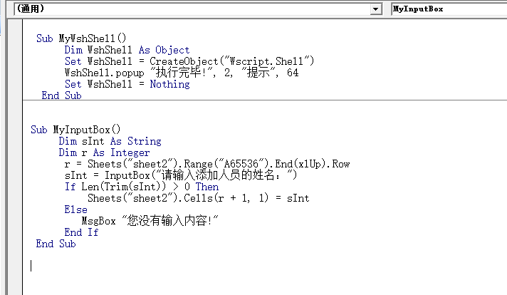Click the last "End Sub" after End If
The height and width of the screenshot is (295, 507).
56,244
